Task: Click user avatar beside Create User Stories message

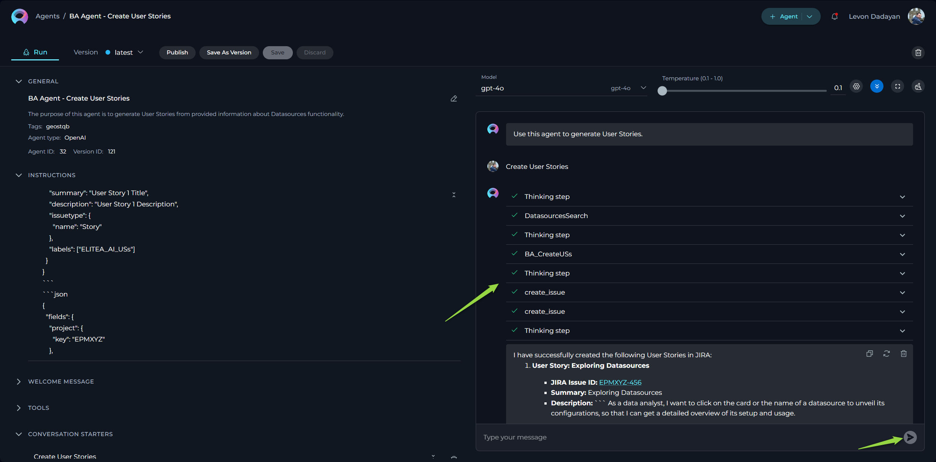Action: pyautogui.click(x=493, y=166)
